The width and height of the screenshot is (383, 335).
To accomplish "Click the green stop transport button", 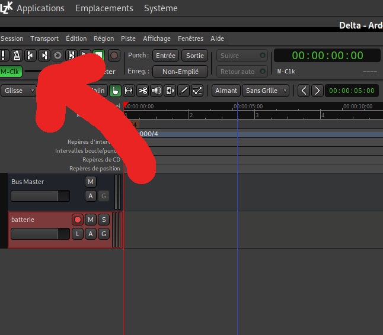I will (99, 54).
